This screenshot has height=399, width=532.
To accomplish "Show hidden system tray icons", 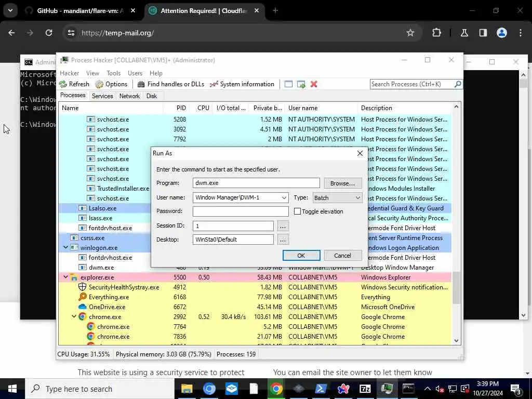I will point(427,389).
